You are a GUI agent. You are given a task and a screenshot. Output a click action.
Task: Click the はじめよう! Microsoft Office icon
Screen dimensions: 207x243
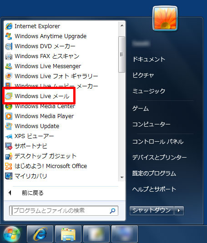click(9, 166)
